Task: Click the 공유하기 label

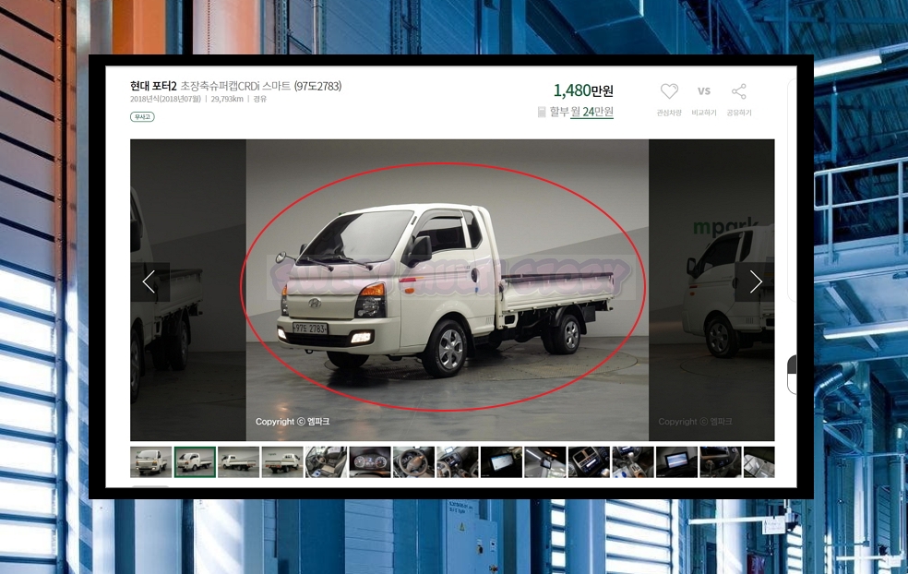Action: 739,113
